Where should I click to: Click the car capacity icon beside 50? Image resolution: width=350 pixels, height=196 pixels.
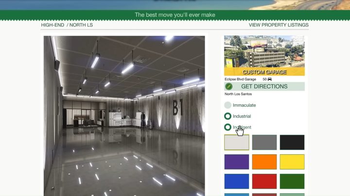click(270, 79)
